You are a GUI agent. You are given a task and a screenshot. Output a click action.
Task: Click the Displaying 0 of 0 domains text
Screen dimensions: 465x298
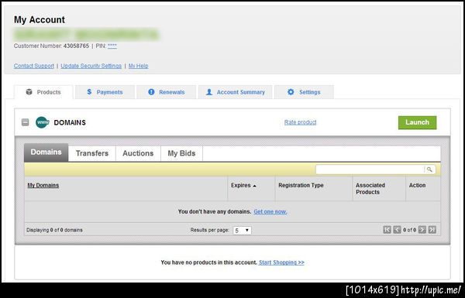[54, 230]
